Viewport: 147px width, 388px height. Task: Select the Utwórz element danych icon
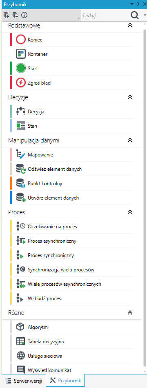point(21,198)
